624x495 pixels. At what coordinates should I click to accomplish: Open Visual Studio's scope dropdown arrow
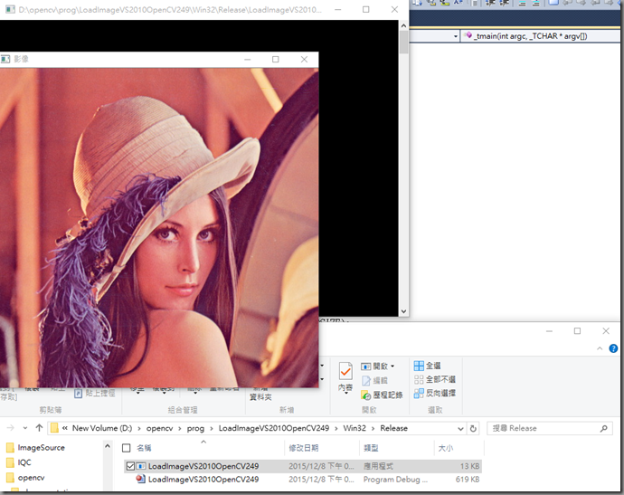pyautogui.click(x=456, y=36)
